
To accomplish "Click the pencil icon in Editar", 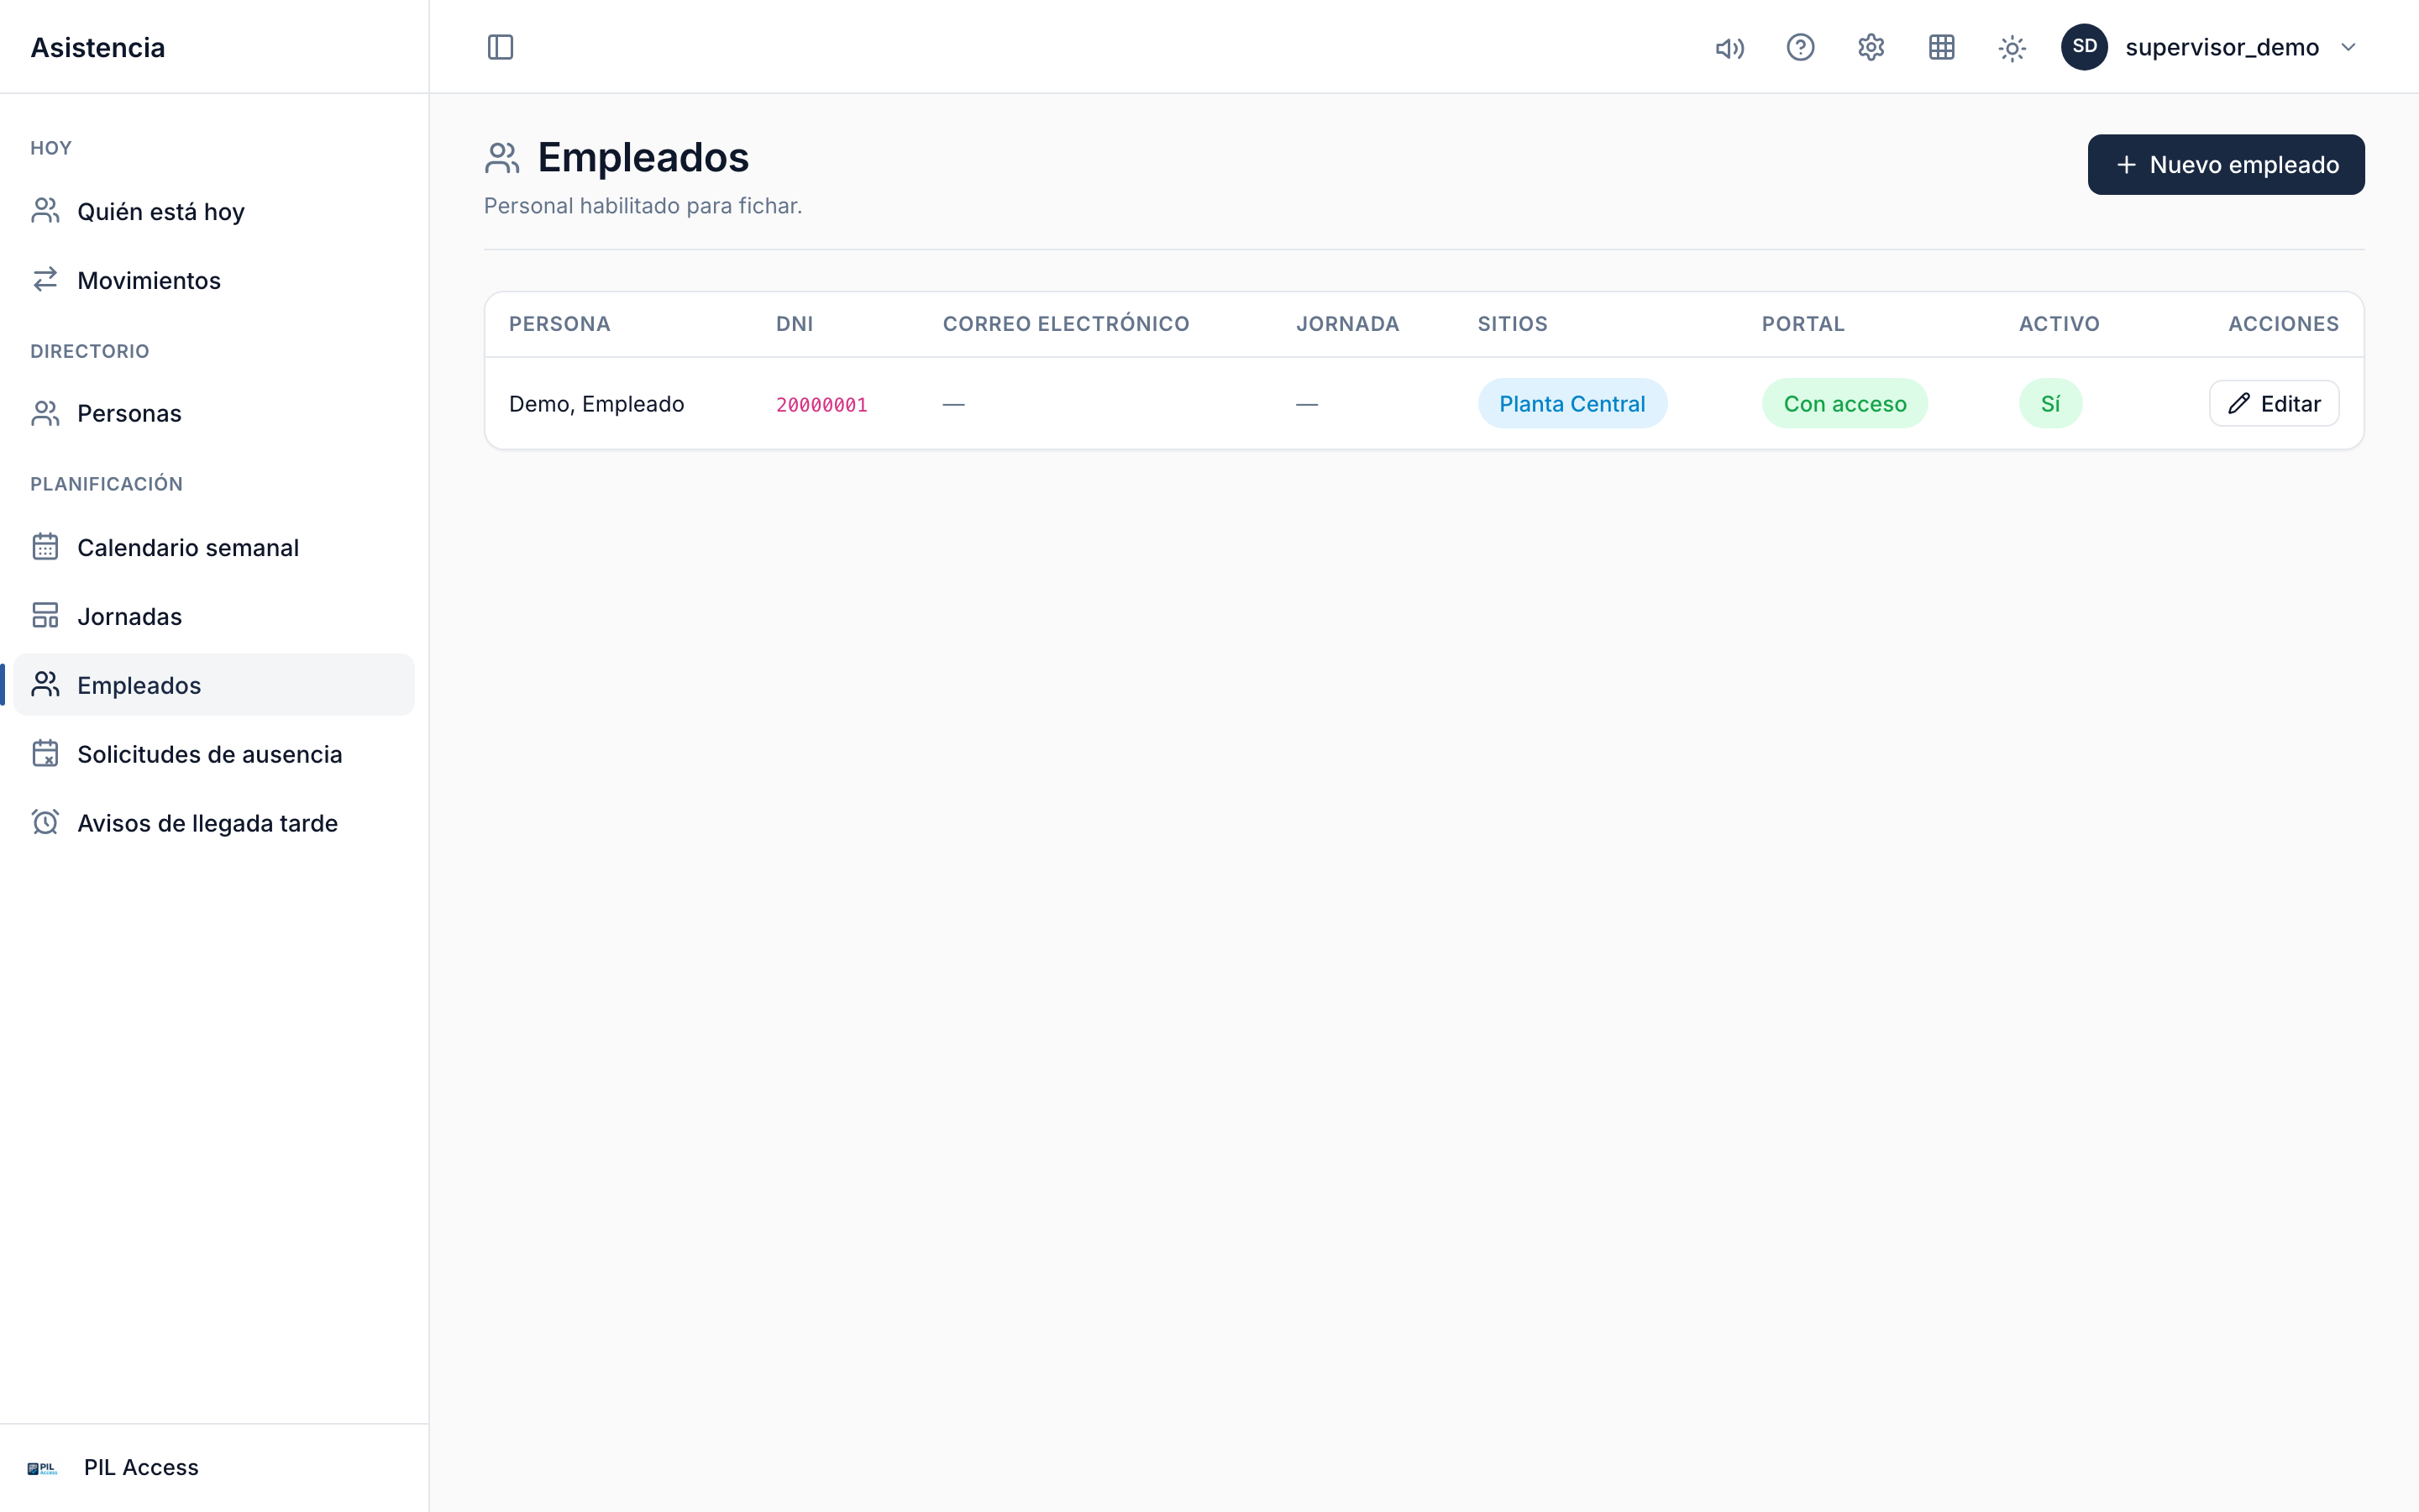I will pyautogui.click(x=2239, y=403).
